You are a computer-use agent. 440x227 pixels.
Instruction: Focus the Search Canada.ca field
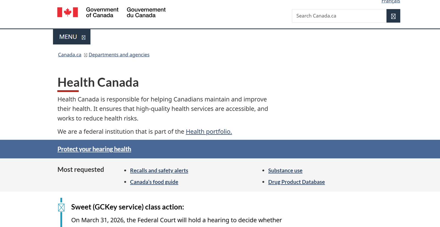tap(339, 16)
